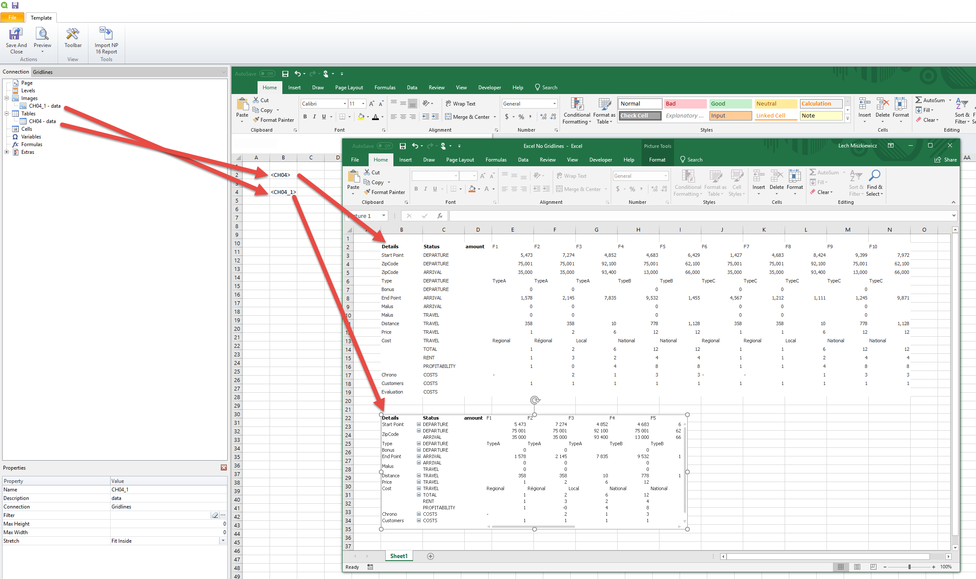The width and height of the screenshot is (976, 579).
Task: Apply the Check Cell style
Action: pyautogui.click(x=640, y=116)
